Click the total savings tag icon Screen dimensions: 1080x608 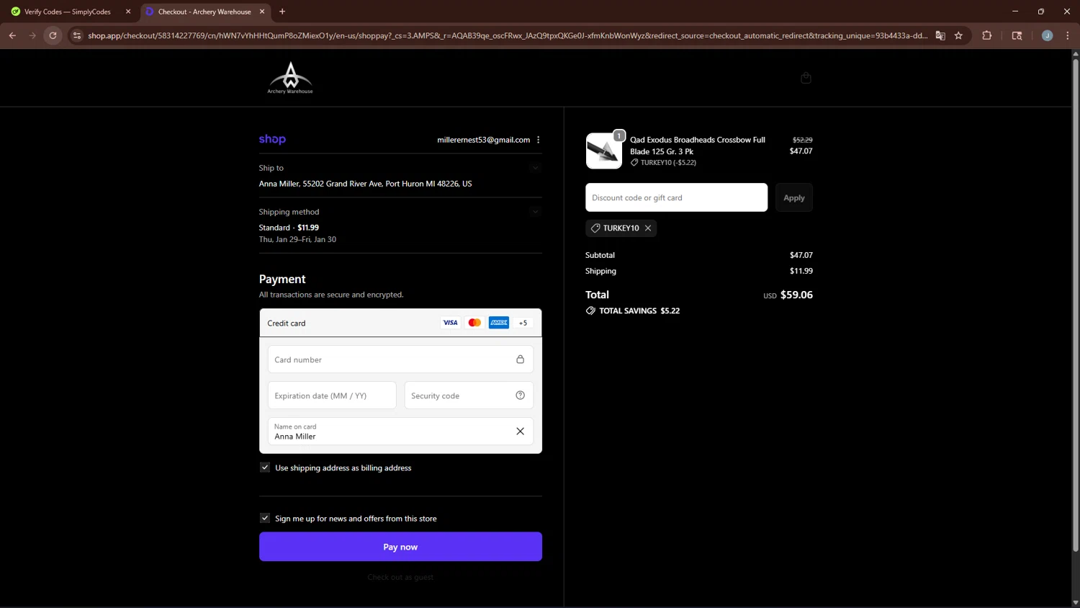(x=590, y=311)
